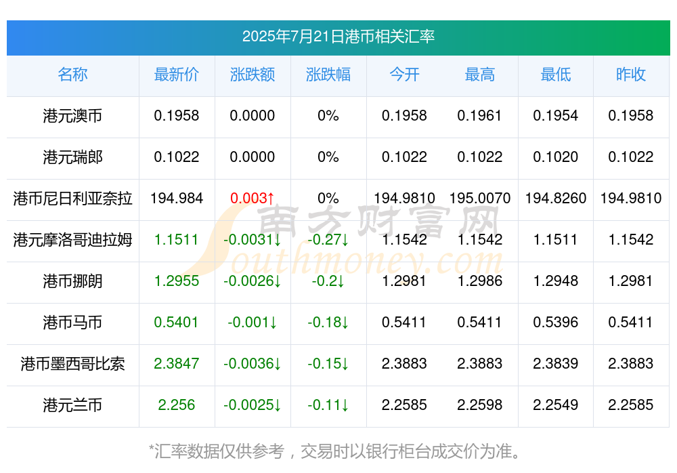Click the down arrow beside -0.11
The image size is (677, 473).
[345, 405]
